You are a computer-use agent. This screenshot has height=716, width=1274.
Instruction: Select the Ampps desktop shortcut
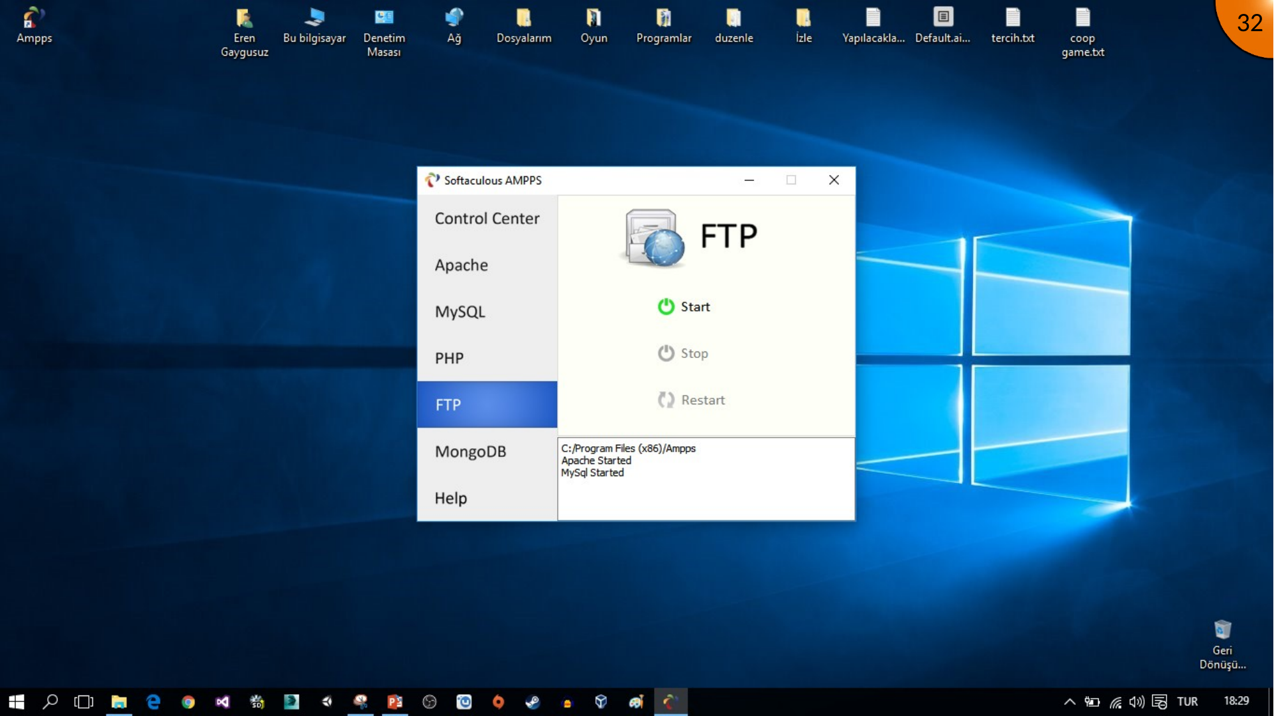pyautogui.click(x=34, y=25)
